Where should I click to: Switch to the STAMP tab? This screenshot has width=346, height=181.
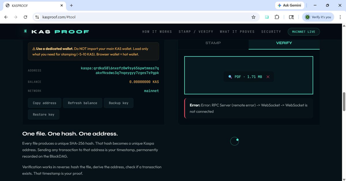tap(213, 43)
